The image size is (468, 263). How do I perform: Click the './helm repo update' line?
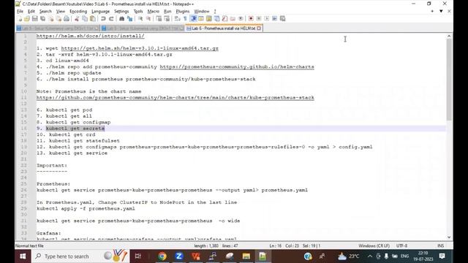tap(73, 73)
